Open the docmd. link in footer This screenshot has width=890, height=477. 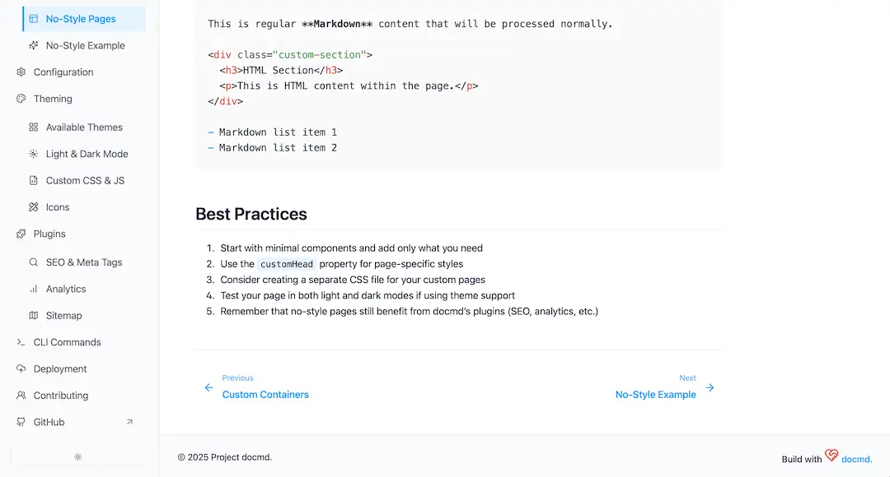pyautogui.click(x=856, y=459)
